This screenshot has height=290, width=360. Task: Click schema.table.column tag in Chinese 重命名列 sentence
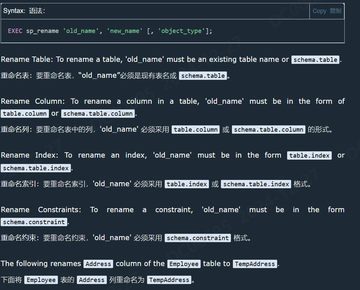(x=269, y=130)
